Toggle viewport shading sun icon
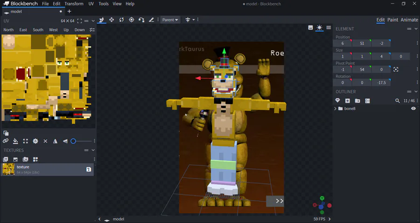 coord(319,27)
